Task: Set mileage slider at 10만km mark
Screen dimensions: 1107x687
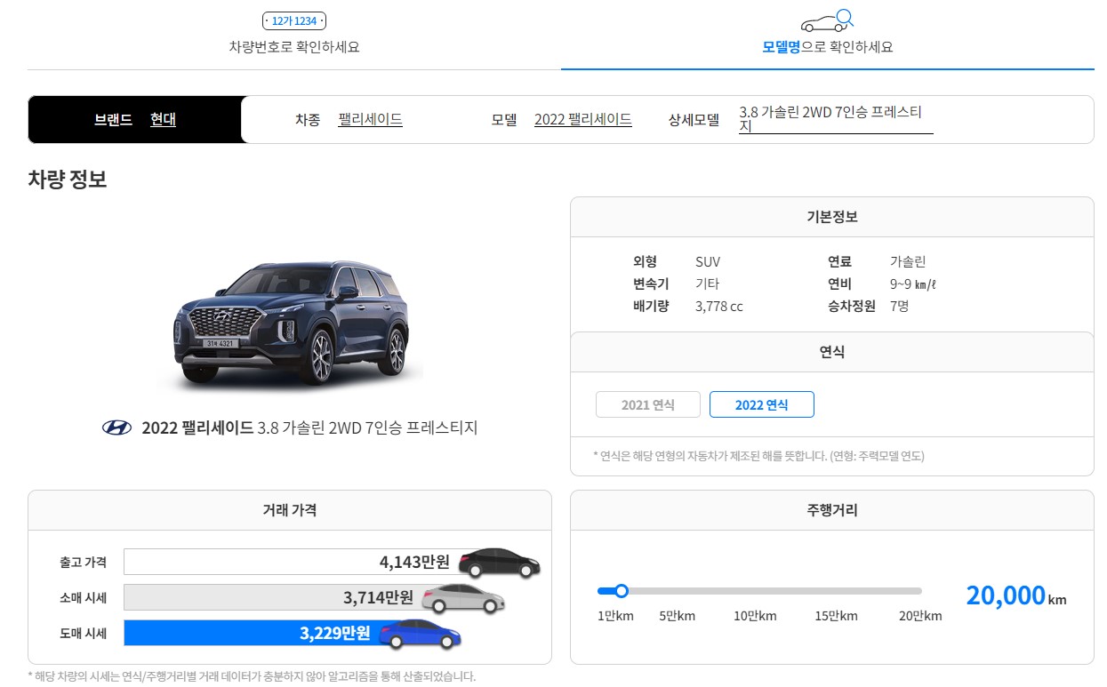Action: click(755, 590)
